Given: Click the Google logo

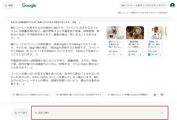Looking at the screenshot, I should point(29,5).
